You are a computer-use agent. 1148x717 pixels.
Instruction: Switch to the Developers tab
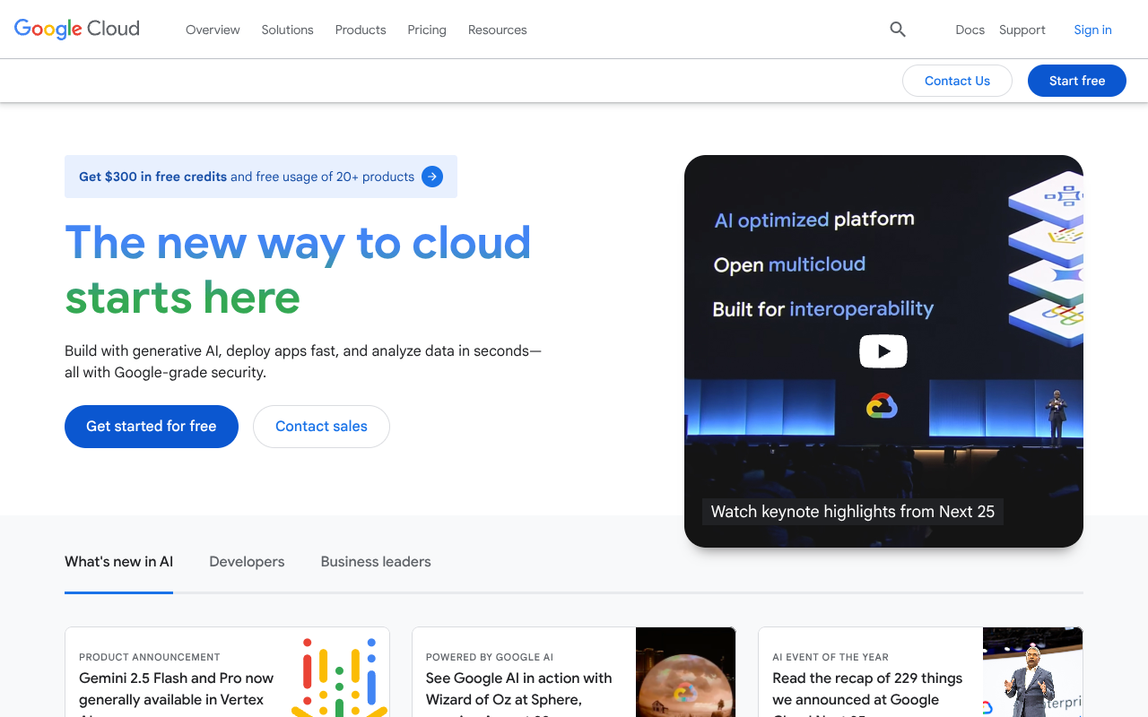[x=247, y=562]
